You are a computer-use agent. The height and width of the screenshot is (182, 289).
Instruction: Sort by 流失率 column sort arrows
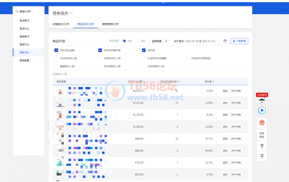pyautogui.click(x=214, y=82)
